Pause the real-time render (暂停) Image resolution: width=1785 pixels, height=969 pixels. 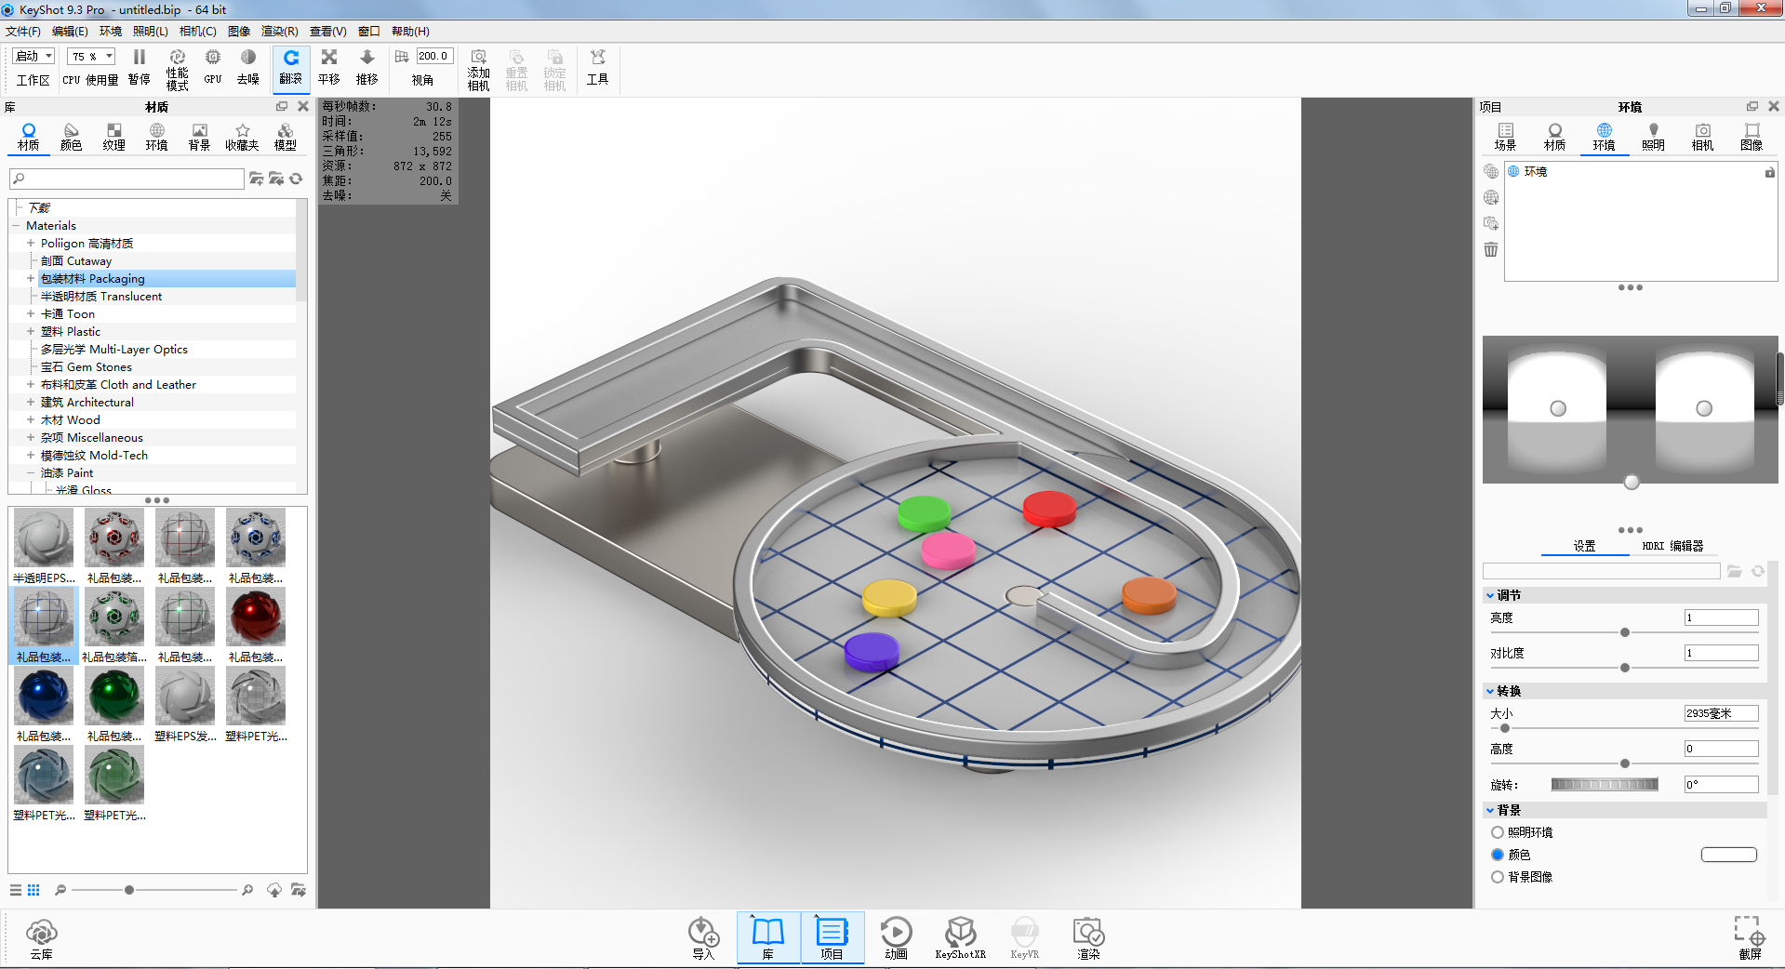click(x=140, y=68)
